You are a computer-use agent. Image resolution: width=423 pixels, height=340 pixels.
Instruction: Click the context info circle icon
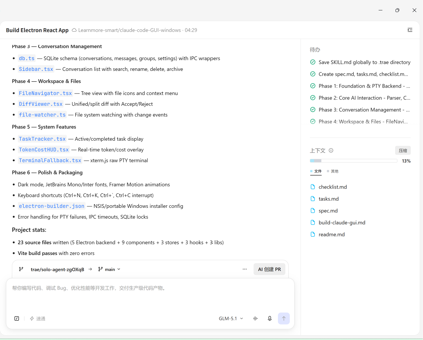tap(331, 151)
